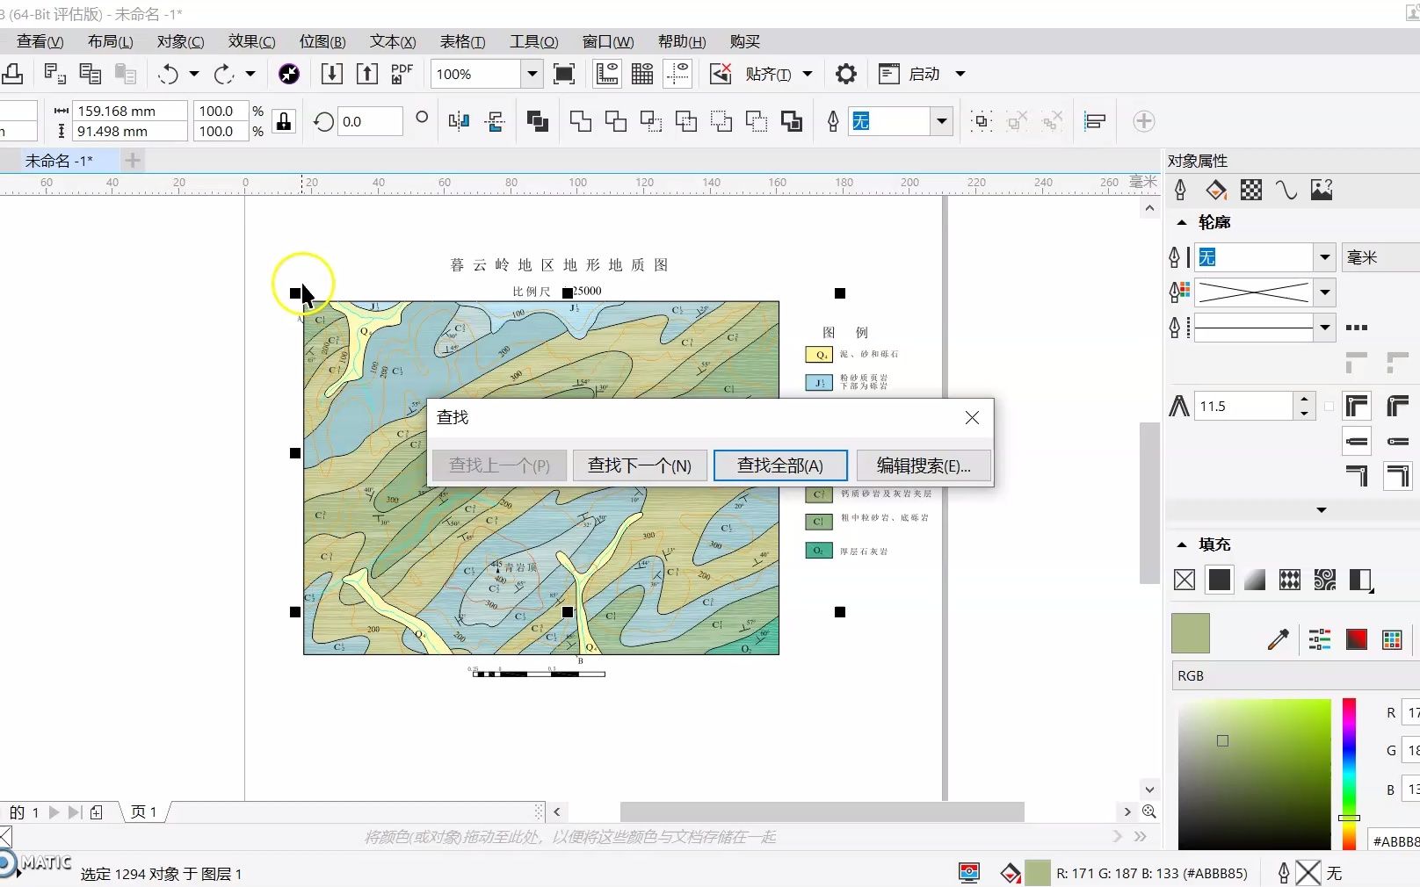Click the Trim shapes icon
The width and height of the screenshot is (1420, 887).
pos(615,121)
